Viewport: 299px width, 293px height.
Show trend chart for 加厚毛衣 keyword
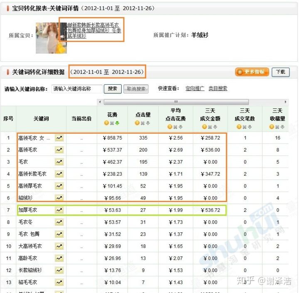(x=59, y=210)
